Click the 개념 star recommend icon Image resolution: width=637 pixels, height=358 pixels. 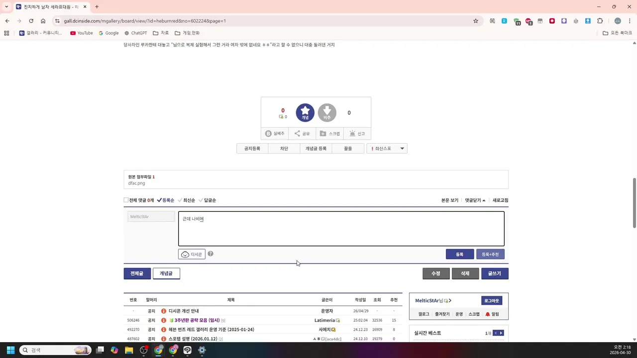305,113
